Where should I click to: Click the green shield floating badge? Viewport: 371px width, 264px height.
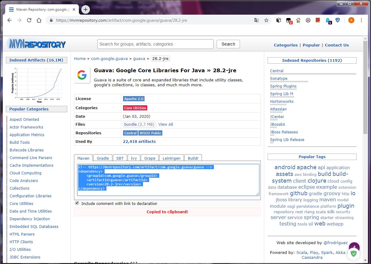pyautogui.click(x=354, y=254)
